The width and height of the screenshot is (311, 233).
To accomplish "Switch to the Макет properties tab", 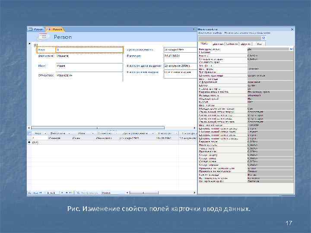I will 204,44.
